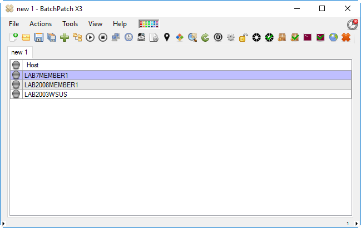Click the orange X delete icon
The width and height of the screenshot is (361, 228).
point(346,37)
